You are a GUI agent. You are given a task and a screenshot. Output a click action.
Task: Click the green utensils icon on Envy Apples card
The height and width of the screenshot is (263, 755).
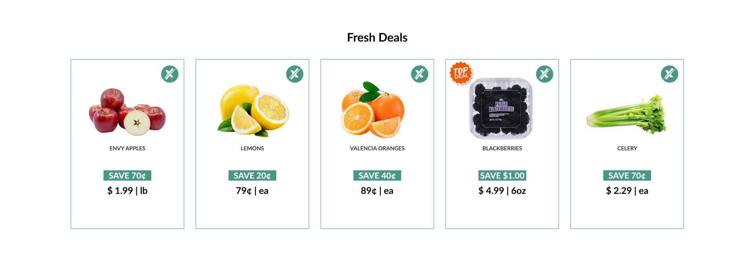(x=170, y=74)
